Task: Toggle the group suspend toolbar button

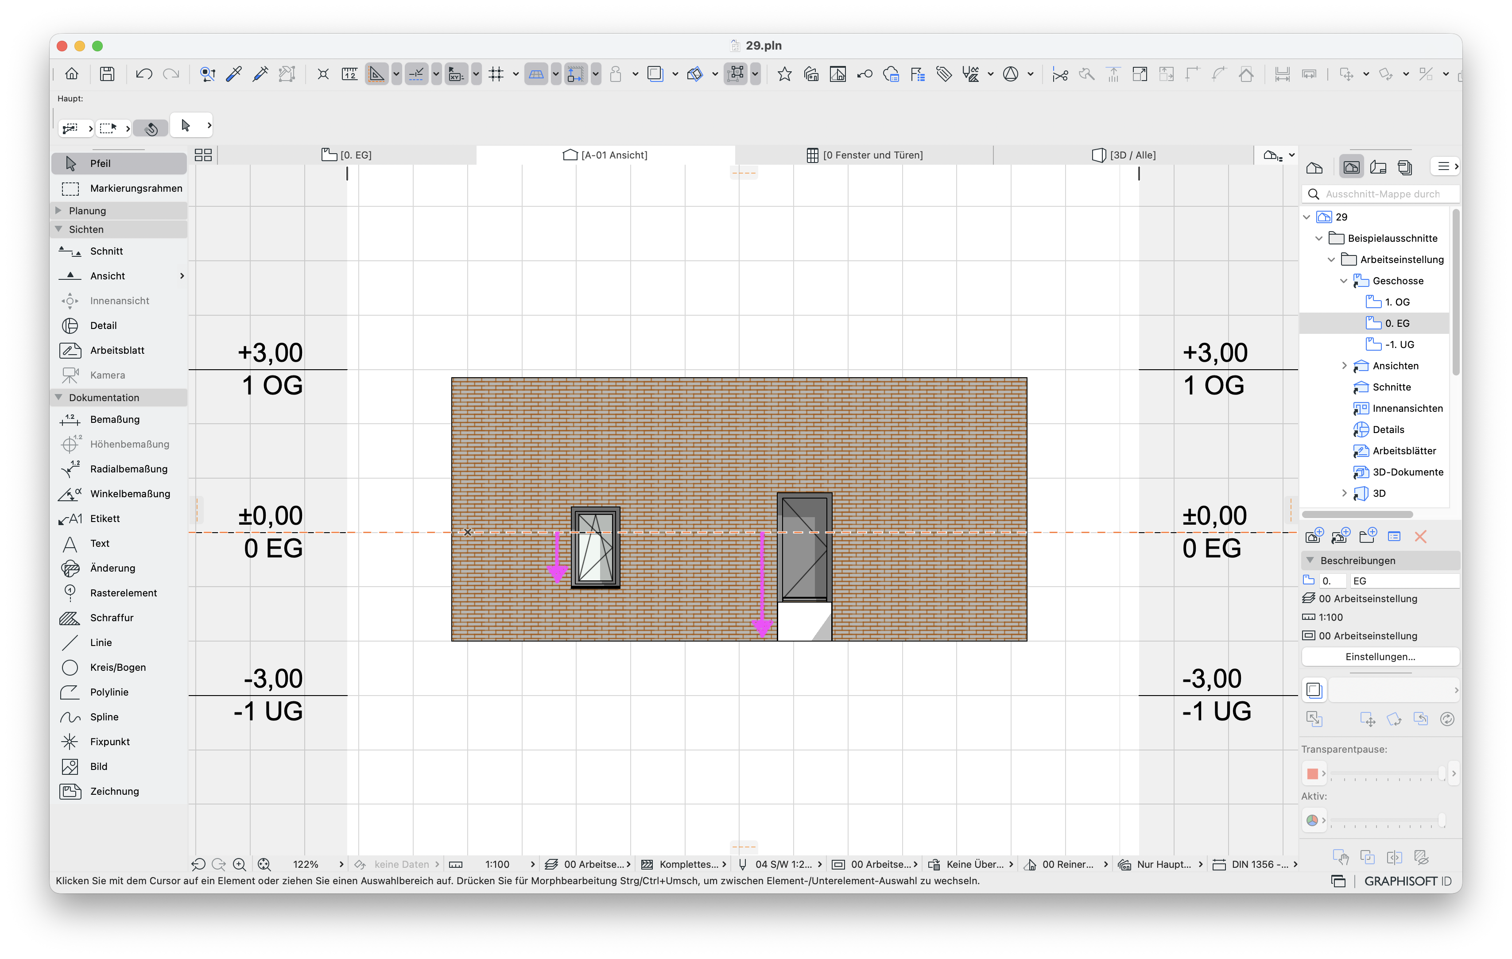Action: click(x=736, y=74)
